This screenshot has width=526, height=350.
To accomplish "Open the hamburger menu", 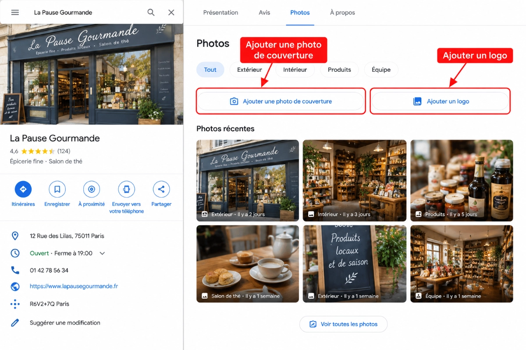I will 15,12.
